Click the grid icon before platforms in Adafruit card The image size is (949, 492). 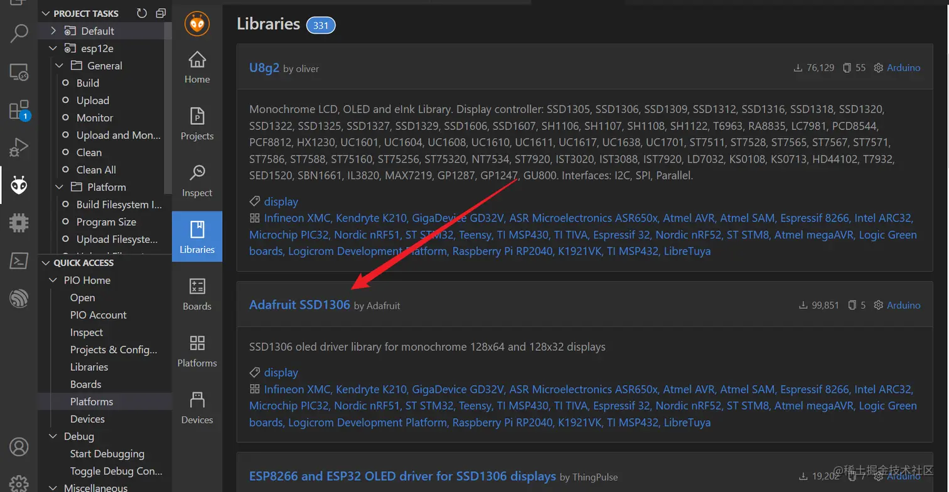(x=254, y=389)
